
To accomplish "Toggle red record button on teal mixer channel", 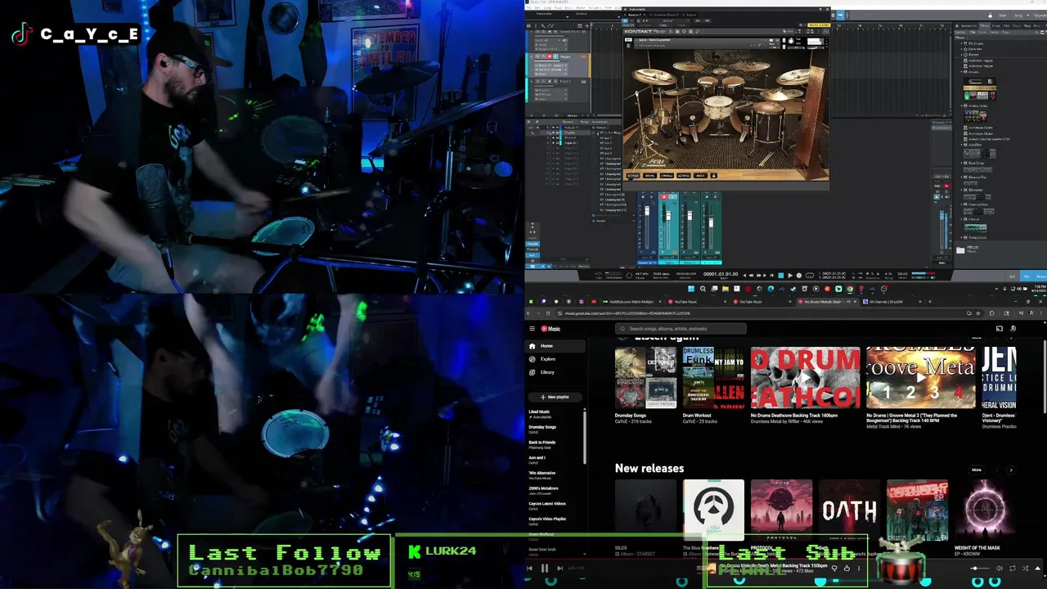I will (664, 197).
